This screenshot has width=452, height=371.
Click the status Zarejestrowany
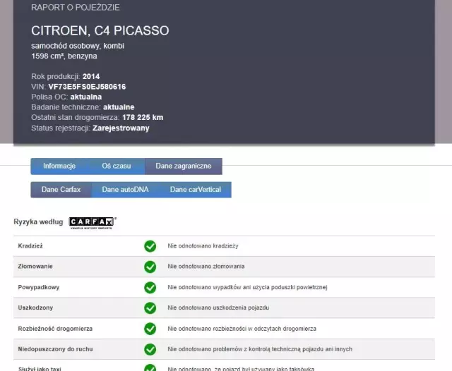click(121, 128)
